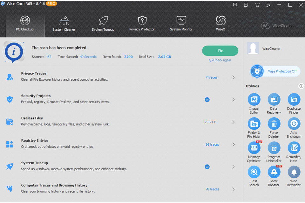This screenshot has height=203, width=305.
Task: Expand the System Tuneup row arrow
Action: pyautogui.click(x=234, y=167)
